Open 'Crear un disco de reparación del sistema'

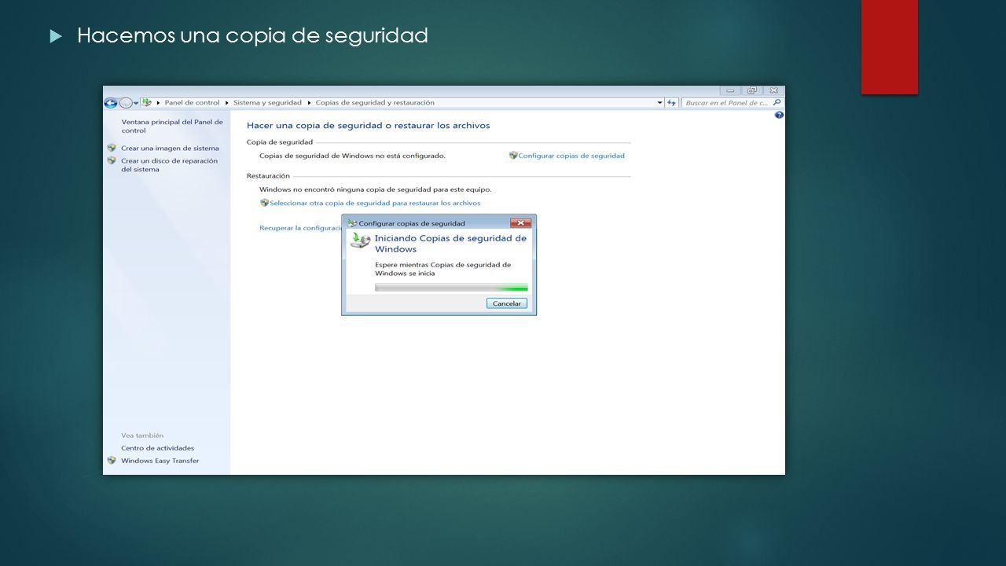169,165
